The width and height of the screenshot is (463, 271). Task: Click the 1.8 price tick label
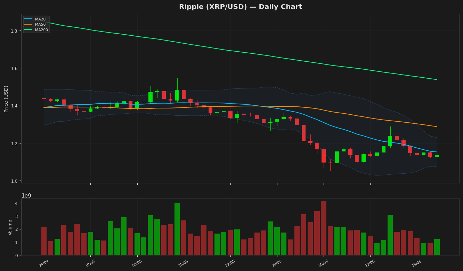[x=14, y=31]
